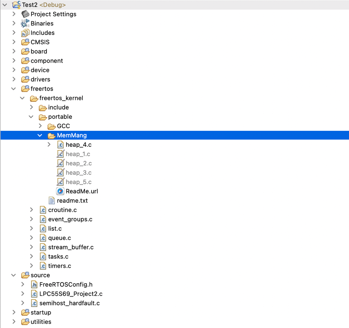Click the Test2 project icon
This screenshot has width=349, height=328.
[16, 5]
